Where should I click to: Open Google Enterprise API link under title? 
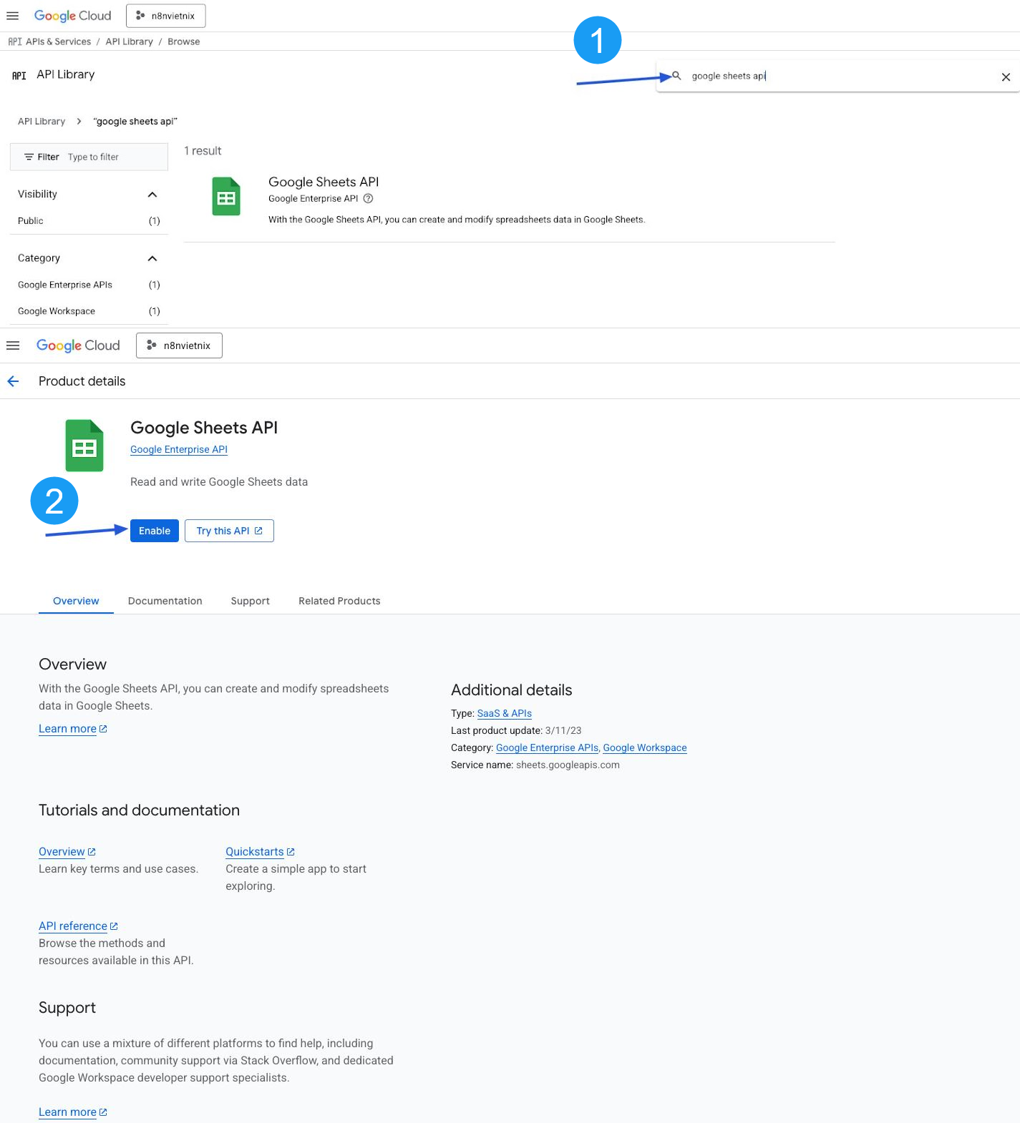pyautogui.click(x=179, y=449)
